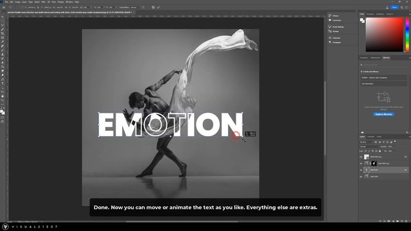This screenshot has width=411, height=231.
Task: Open the Libraries panel flyout menu
Action: click(x=410, y=58)
